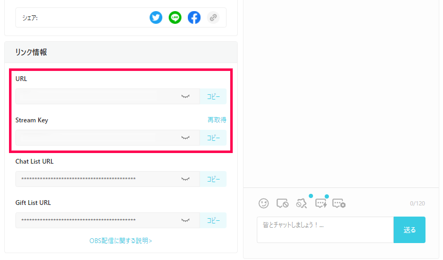Click the Stream Key label

coord(32,120)
